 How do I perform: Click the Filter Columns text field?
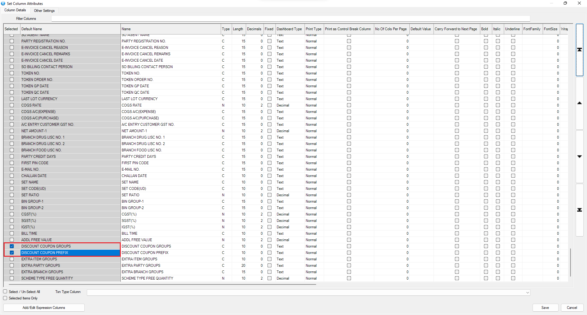click(x=290, y=19)
